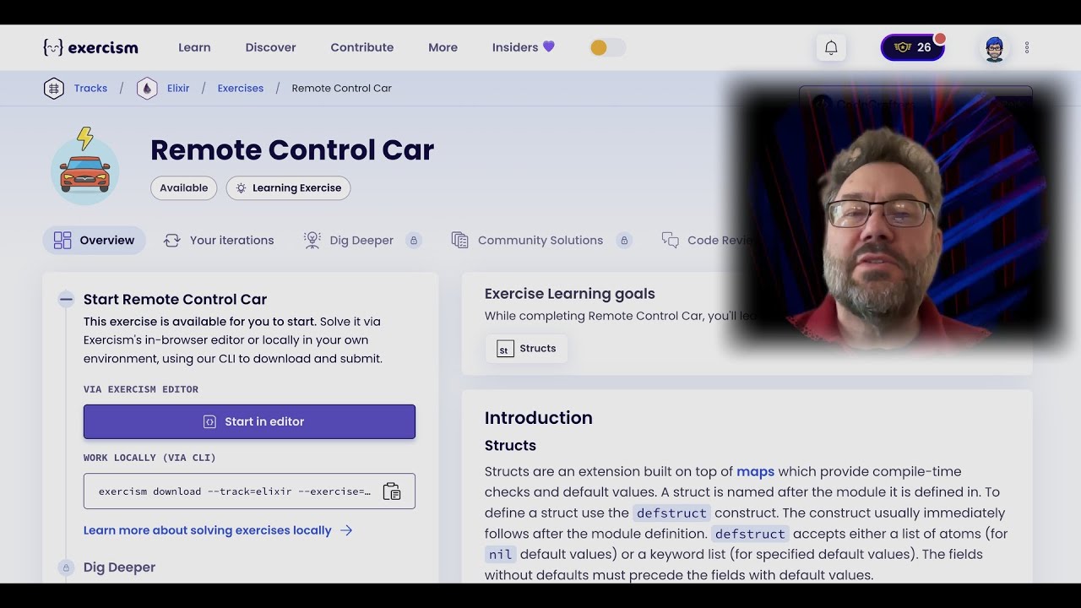
Task: Click the Learning Exercise badge
Action: point(288,188)
